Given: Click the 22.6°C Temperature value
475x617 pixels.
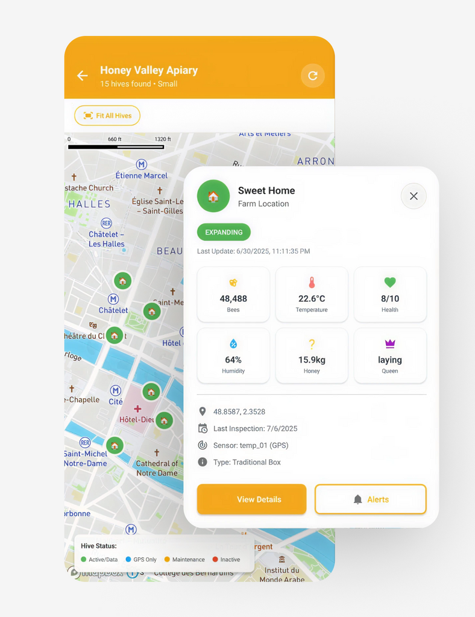Looking at the screenshot, I should pyautogui.click(x=312, y=299).
